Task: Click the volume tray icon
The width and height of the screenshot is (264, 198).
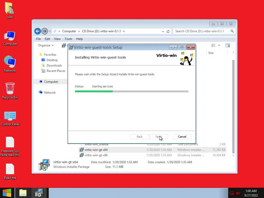Action: [x=238, y=193]
